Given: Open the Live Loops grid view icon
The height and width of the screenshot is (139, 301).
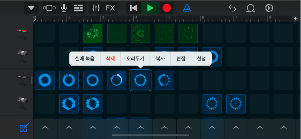Looking at the screenshot, I should point(78,8).
